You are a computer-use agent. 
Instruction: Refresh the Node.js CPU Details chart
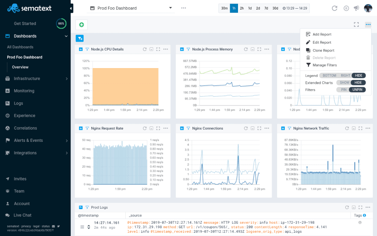pos(144,49)
